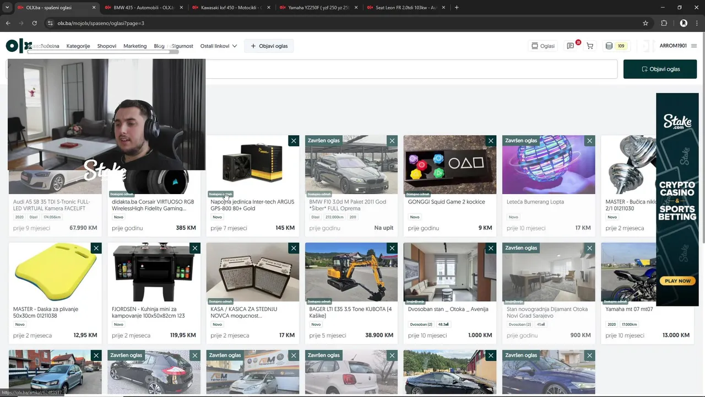Open the Marketing menu item

(x=135, y=46)
